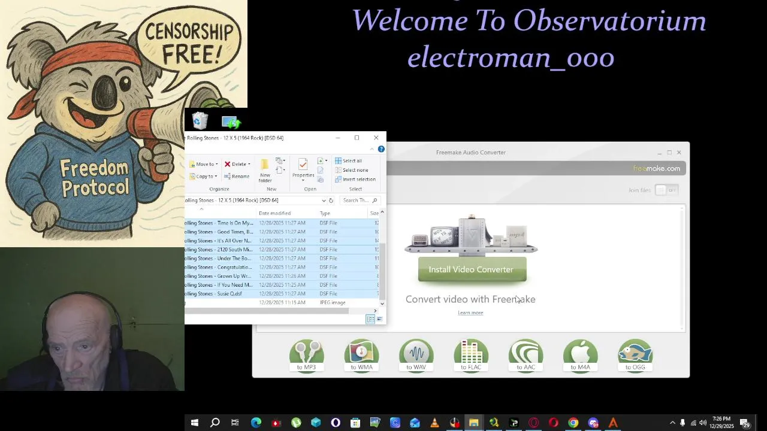
Task: Launch Microsoft Edge from the taskbar
Action: point(256,423)
